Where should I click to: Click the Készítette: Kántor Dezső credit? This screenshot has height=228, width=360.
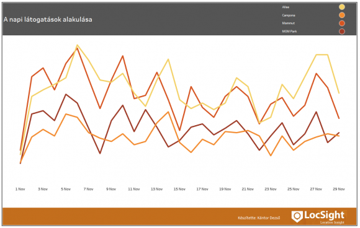point(259,217)
